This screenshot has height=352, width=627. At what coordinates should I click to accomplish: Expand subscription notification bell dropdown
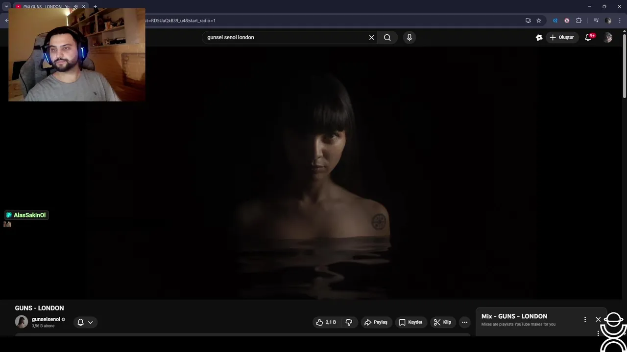pyautogui.click(x=85, y=322)
